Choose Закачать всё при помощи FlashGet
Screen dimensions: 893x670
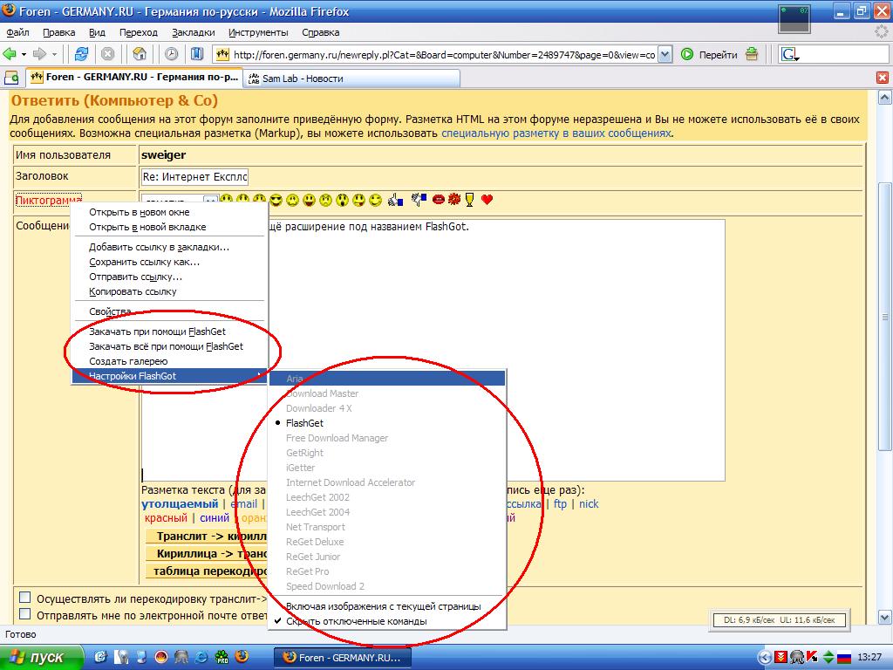click(x=170, y=346)
